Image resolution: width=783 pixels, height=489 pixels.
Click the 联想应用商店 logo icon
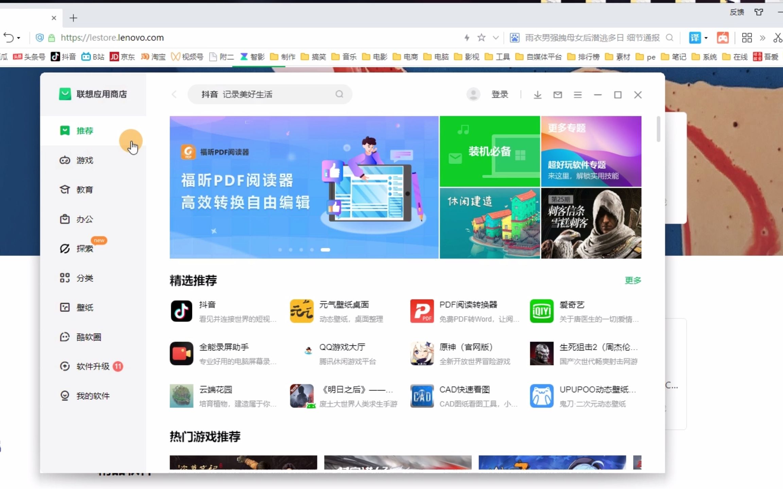(65, 94)
